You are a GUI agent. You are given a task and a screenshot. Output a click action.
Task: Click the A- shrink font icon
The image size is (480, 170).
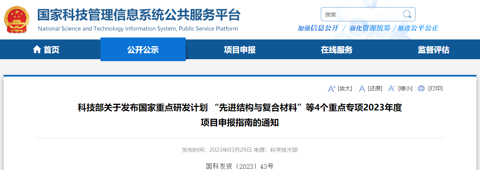pos(392,88)
